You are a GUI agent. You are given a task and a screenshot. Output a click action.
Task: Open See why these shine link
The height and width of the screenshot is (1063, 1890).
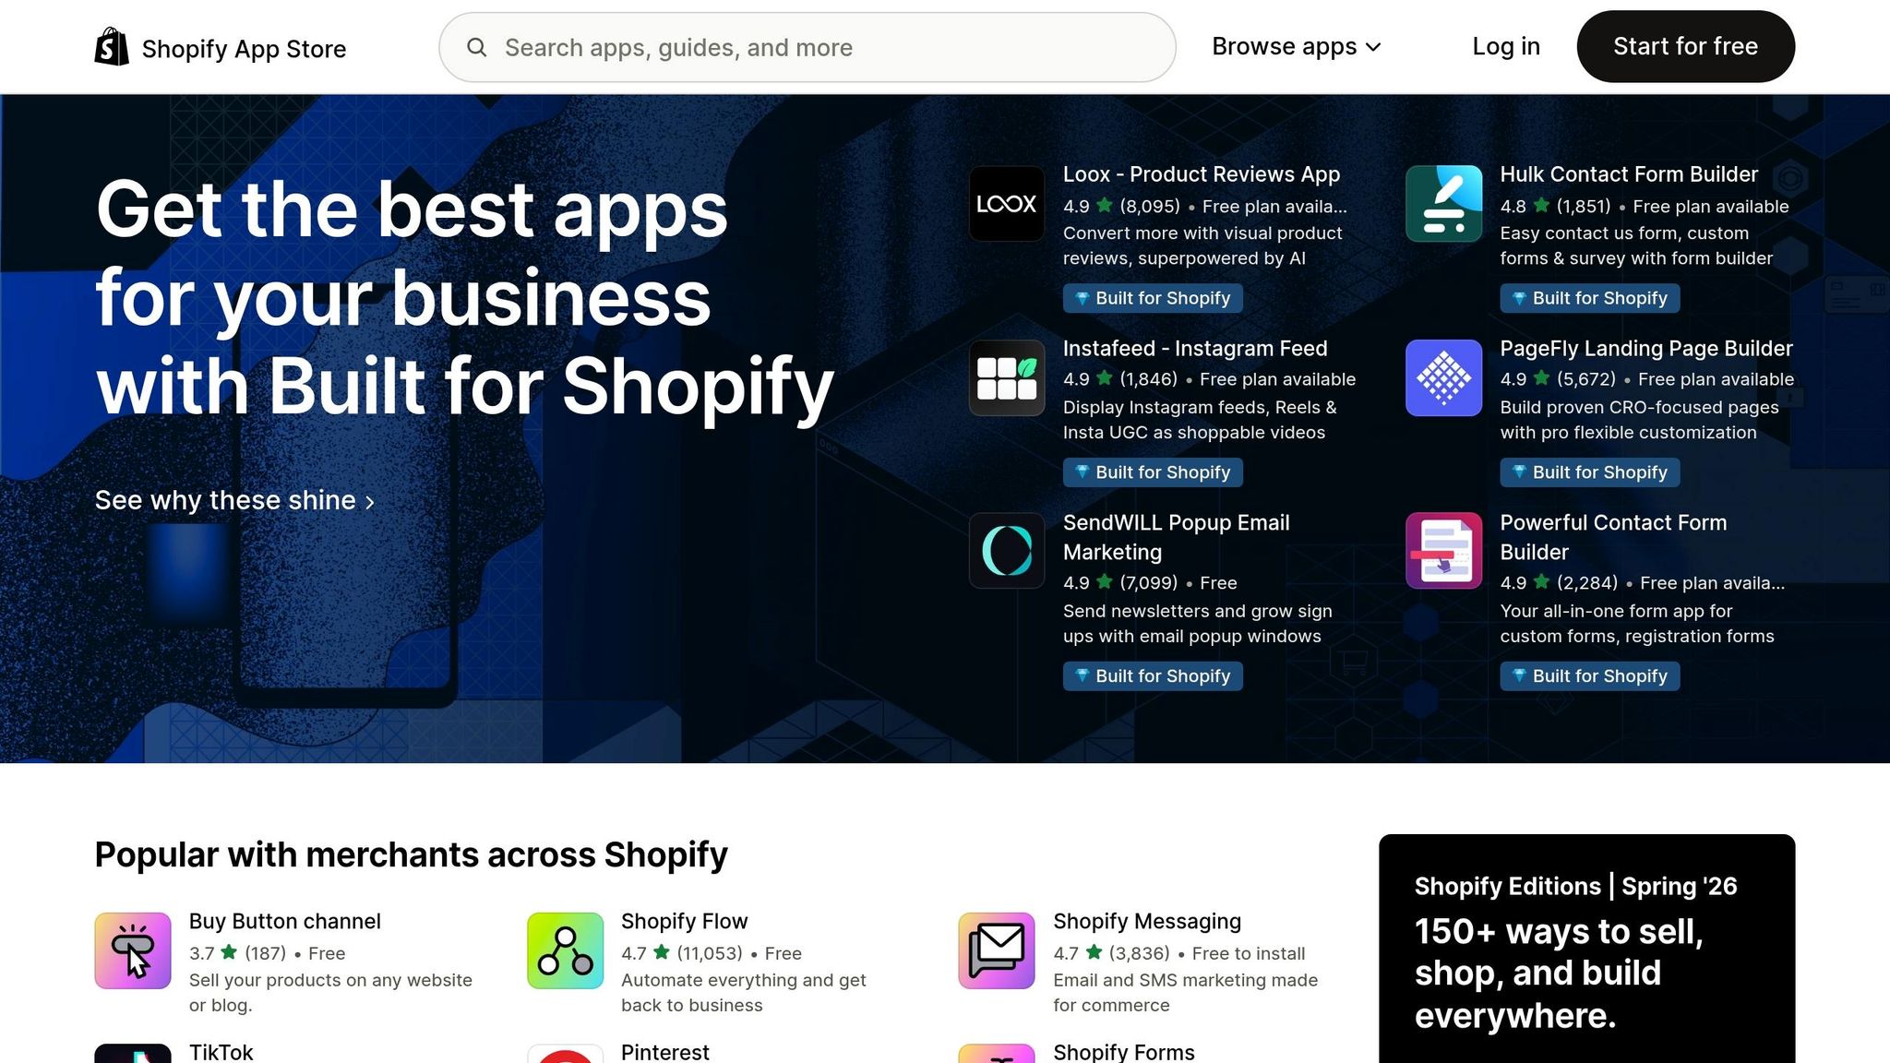click(235, 500)
